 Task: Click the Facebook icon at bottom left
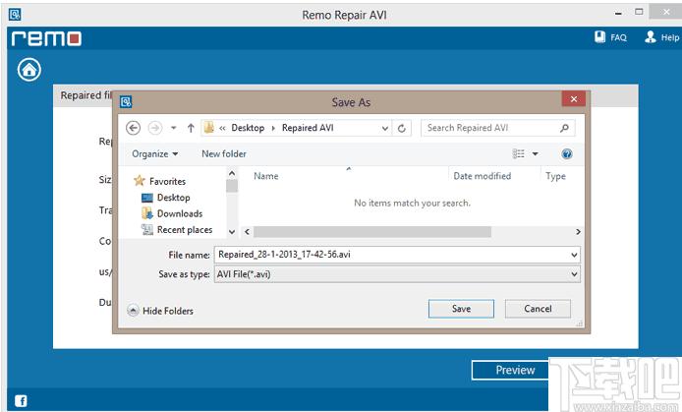[21, 400]
